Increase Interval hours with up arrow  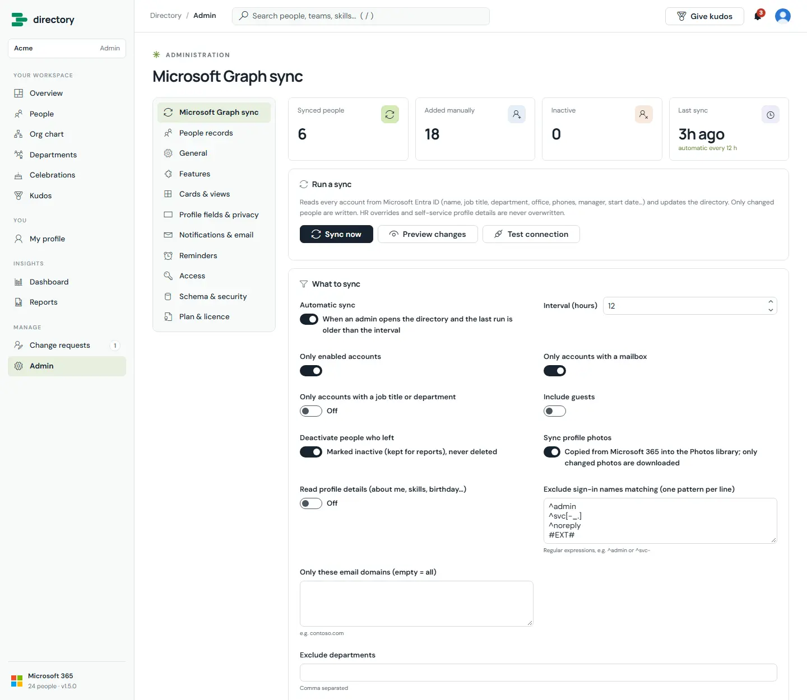click(771, 301)
